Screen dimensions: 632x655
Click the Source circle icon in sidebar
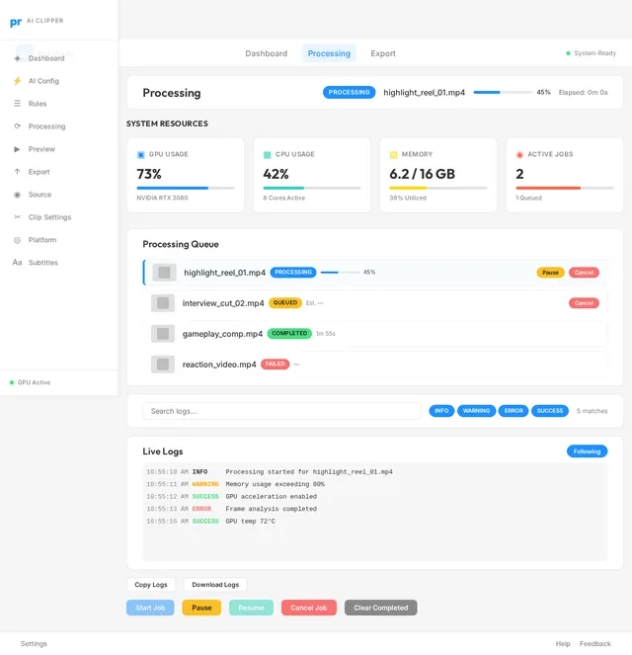[17, 195]
